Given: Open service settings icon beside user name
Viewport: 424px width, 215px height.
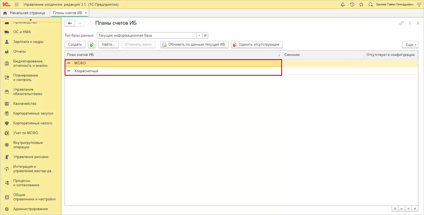Looking at the screenshot, I should click(x=419, y=5).
